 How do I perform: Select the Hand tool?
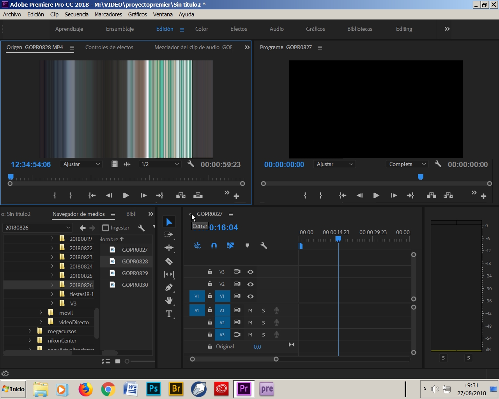(x=169, y=300)
